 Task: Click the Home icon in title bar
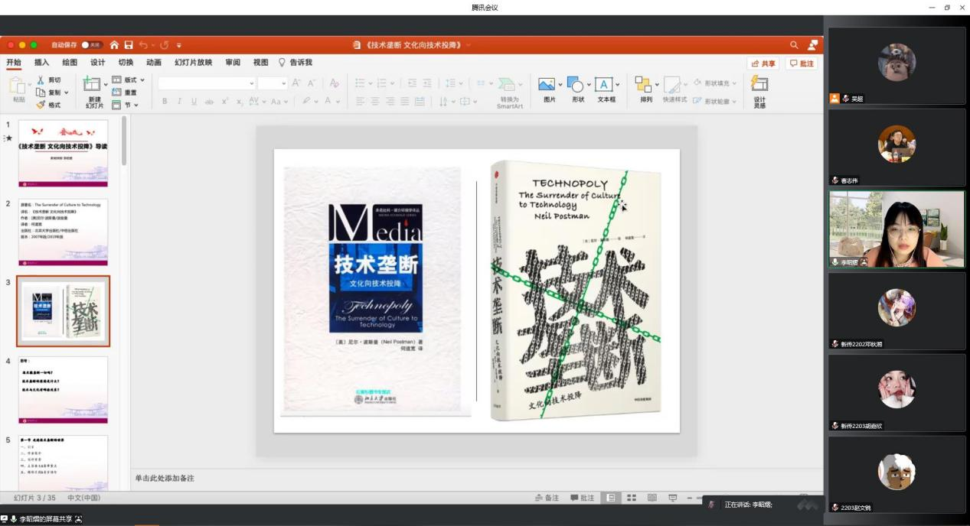click(114, 45)
